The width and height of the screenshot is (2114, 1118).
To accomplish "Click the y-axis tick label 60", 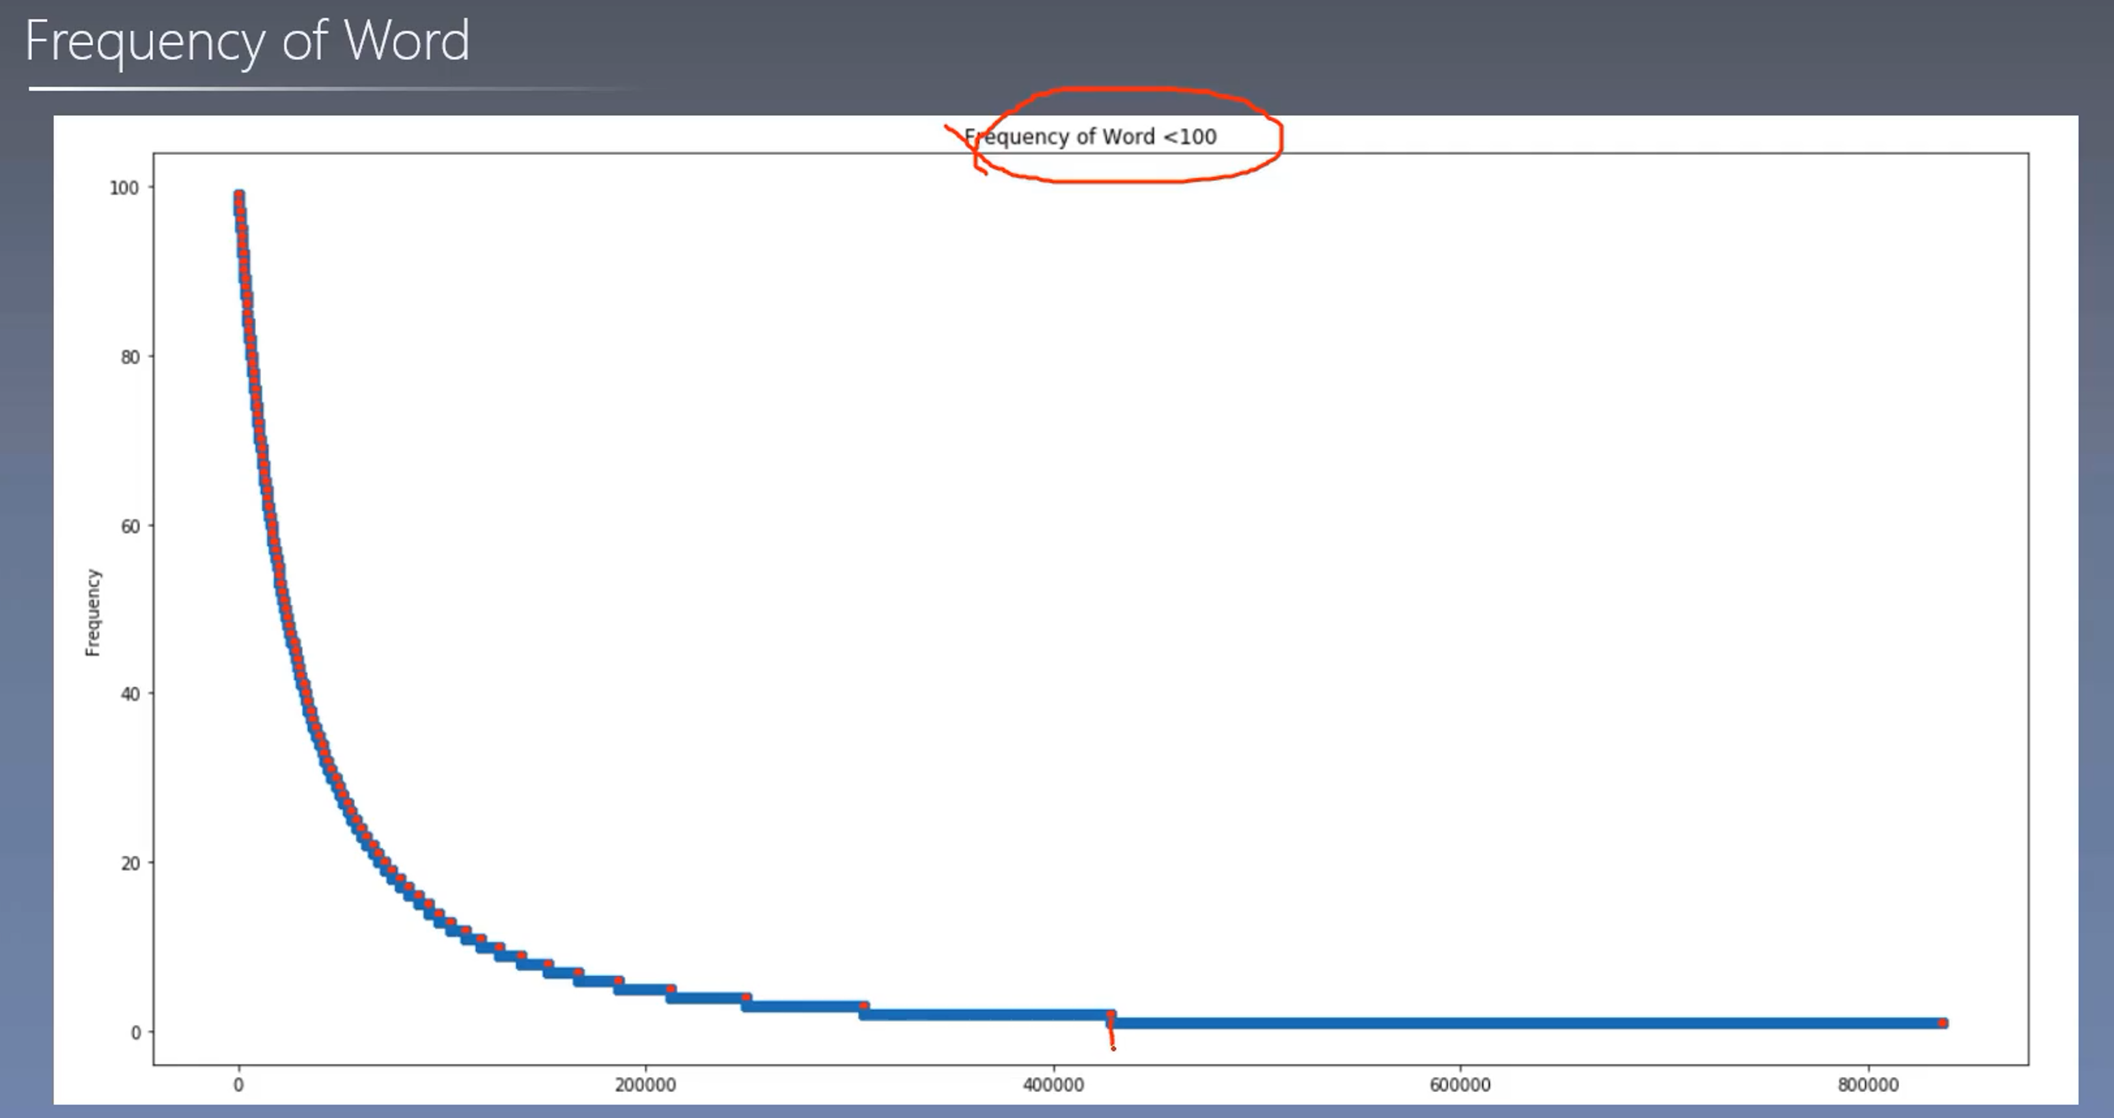I will (x=130, y=526).
